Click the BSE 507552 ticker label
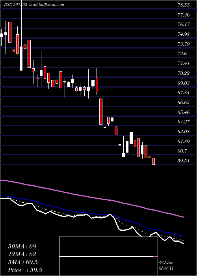This screenshot has height=276, width=197. 15,5
